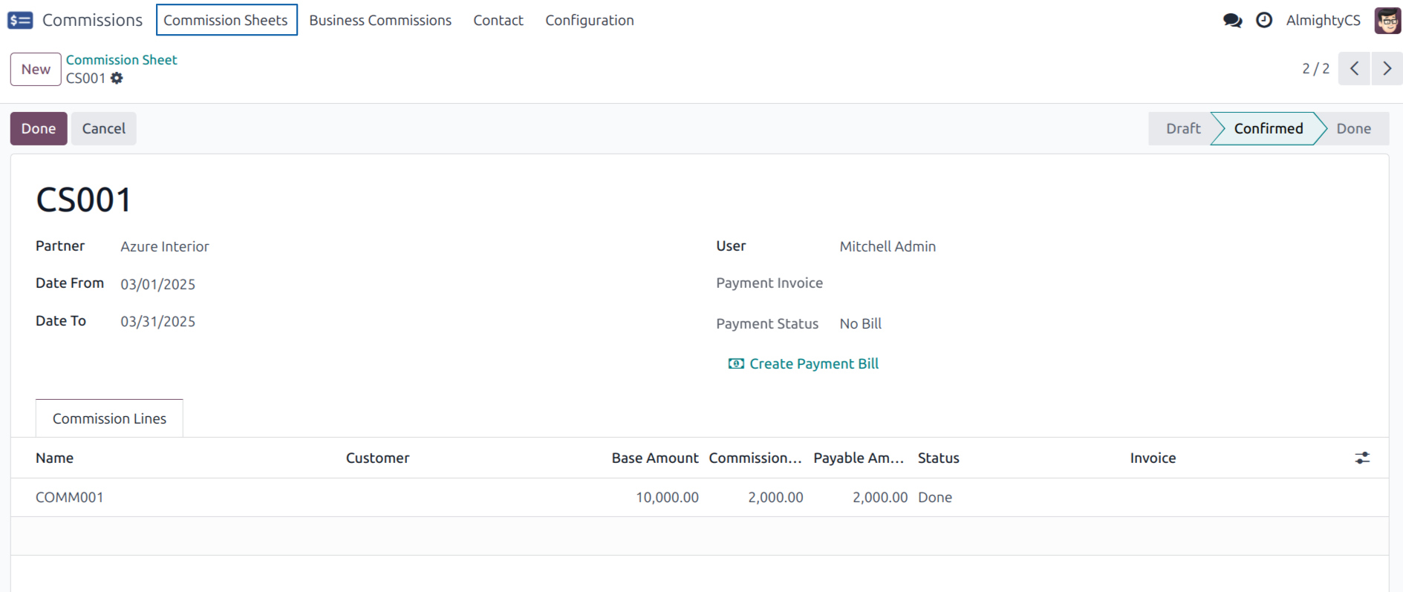Image resolution: width=1403 pixels, height=592 pixels.
Task: Go to next record arrow
Action: (x=1387, y=69)
